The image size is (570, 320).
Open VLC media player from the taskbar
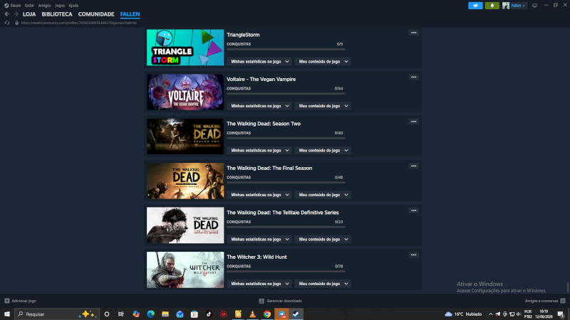click(252, 314)
